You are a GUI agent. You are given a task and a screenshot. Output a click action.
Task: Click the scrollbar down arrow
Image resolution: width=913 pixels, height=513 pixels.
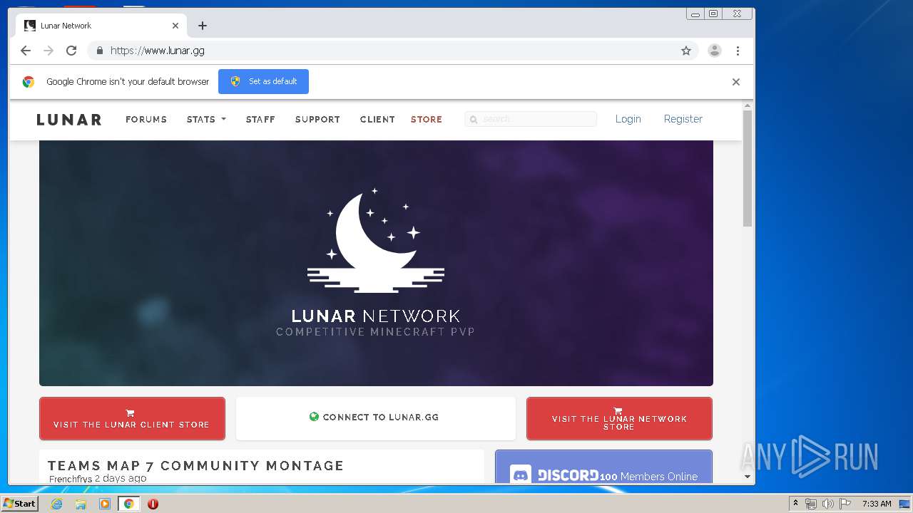click(x=748, y=477)
